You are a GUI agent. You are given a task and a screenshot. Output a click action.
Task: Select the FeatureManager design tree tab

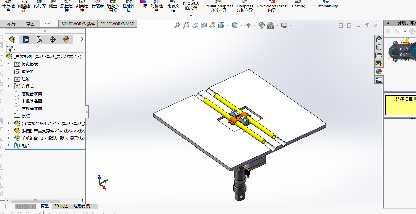pyautogui.click(x=12, y=39)
